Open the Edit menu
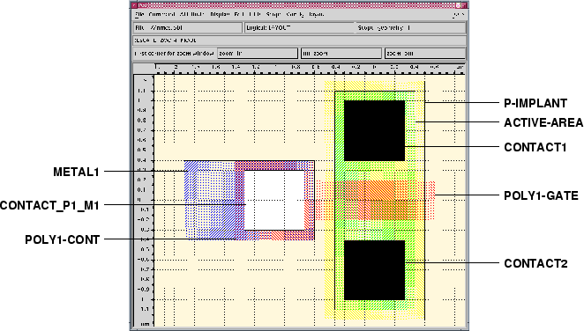 click(239, 14)
